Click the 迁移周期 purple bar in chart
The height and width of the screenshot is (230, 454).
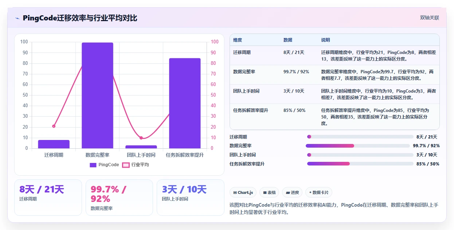(x=54, y=144)
